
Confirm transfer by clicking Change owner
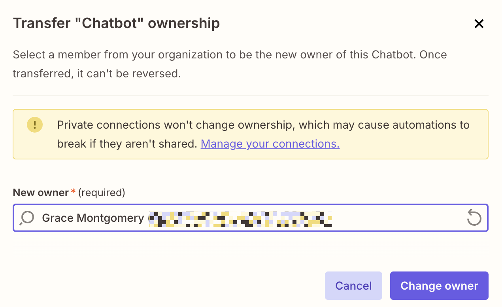point(439,285)
